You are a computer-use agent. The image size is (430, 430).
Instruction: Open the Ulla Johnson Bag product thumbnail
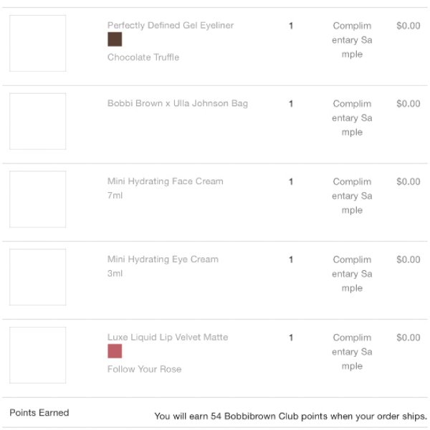click(37, 121)
